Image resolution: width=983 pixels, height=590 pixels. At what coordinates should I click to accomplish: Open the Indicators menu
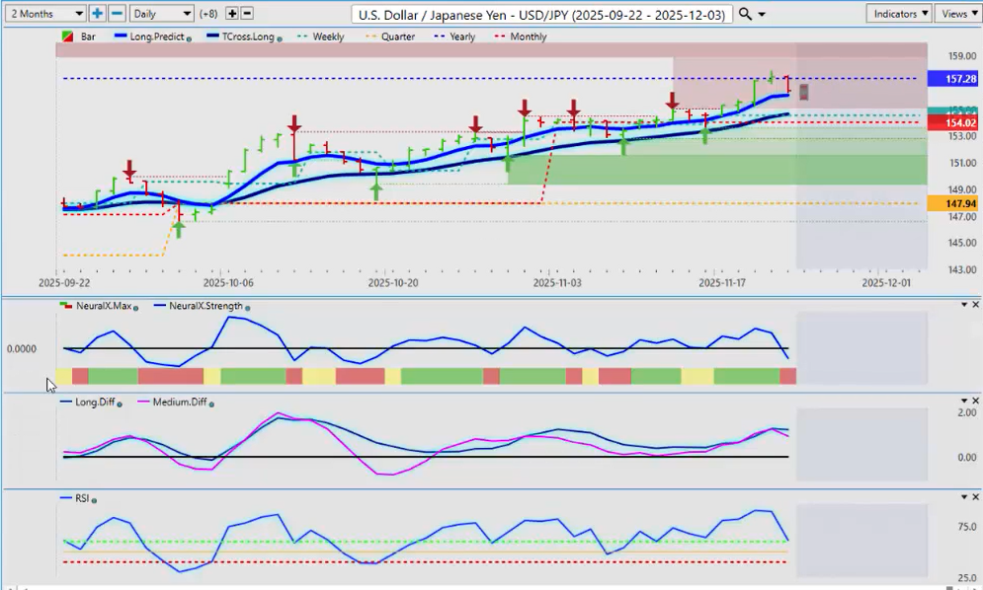[x=898, y=14]
